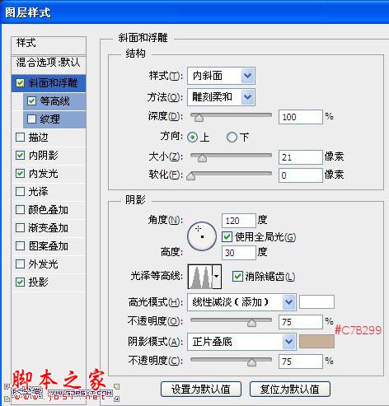
Task: Click the 大小 value field 21
Action: click(301, 157)
